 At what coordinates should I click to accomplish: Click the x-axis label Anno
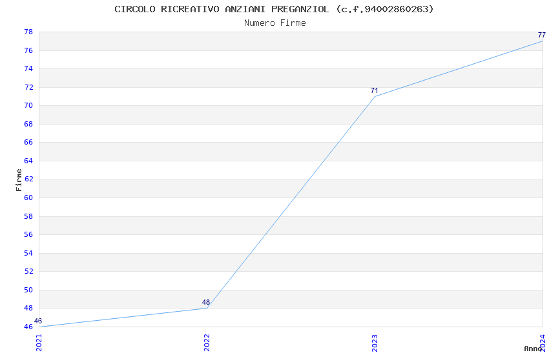(533, 349)
